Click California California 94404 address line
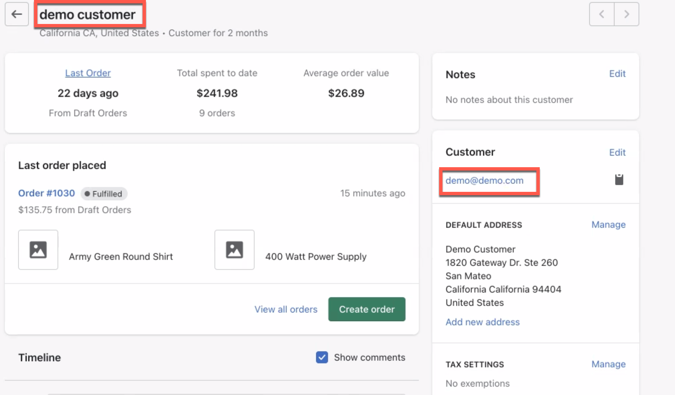 coord(503,289)
